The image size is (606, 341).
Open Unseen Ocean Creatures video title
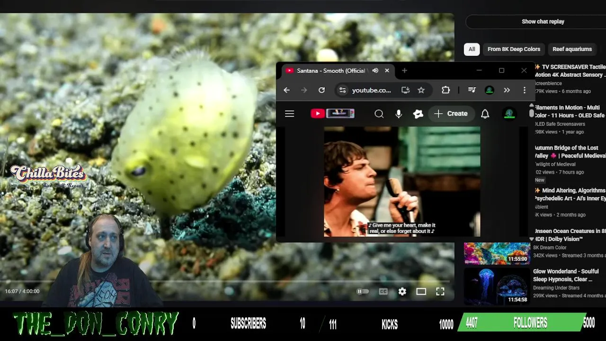(570, 235)
